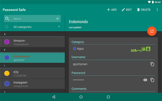Tap the Android home navigation button
The image size is (162, 101).
(x=81, y=97)
